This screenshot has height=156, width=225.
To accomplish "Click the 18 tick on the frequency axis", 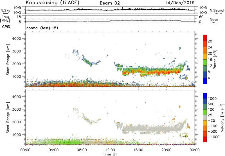I will (x=19, y=17).
